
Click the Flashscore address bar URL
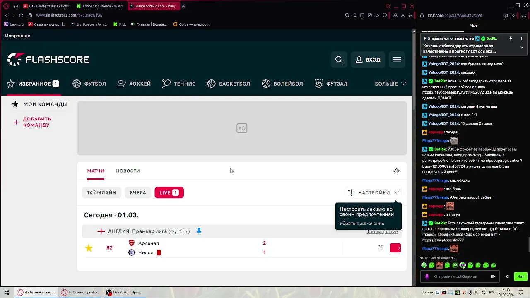[69, 15]
